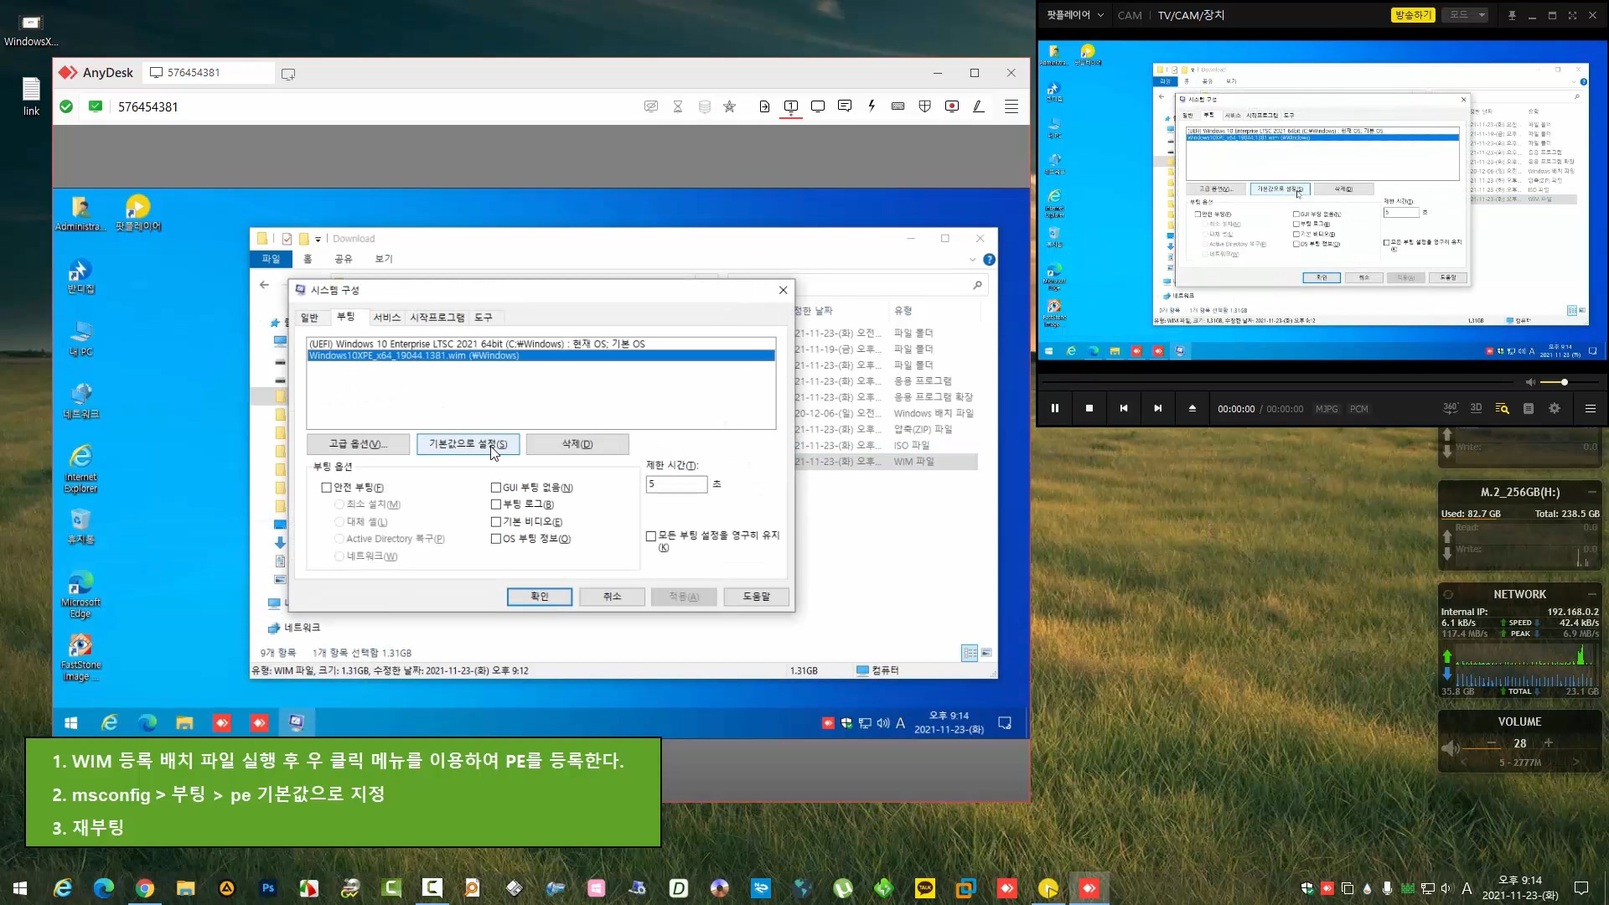Open PotPlayer settings gear

click(1555, 409)
